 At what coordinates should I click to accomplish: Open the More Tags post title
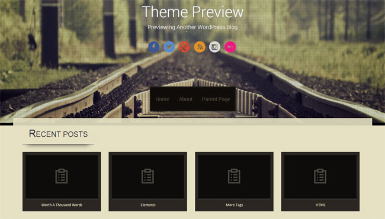coord(234,205)
